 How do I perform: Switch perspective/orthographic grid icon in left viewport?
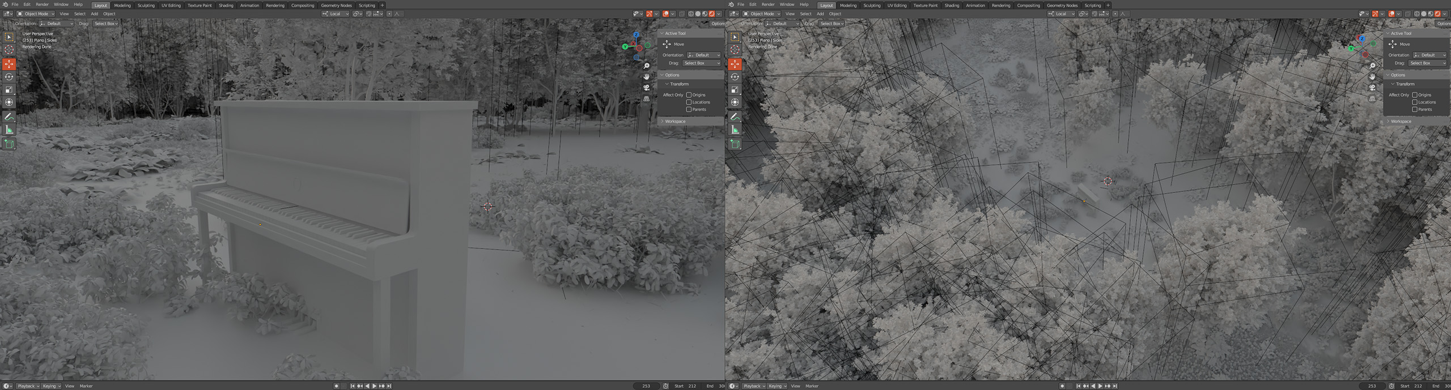click(646, 98)
